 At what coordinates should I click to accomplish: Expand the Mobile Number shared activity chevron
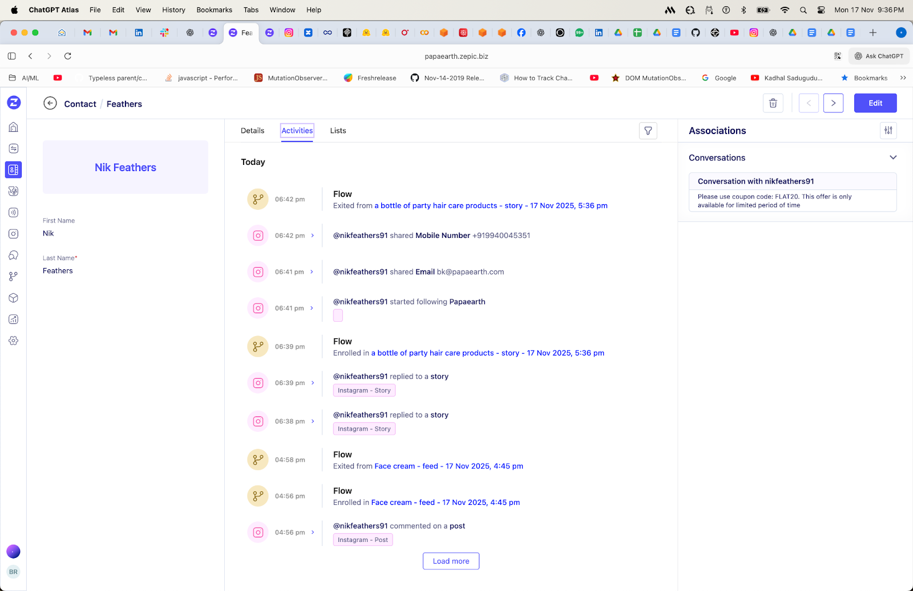click(x=313, y=236)
